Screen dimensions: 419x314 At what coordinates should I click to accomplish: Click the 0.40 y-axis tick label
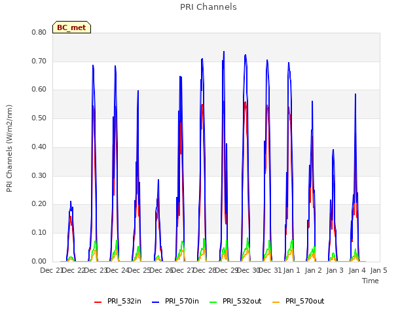pos(39,147)
